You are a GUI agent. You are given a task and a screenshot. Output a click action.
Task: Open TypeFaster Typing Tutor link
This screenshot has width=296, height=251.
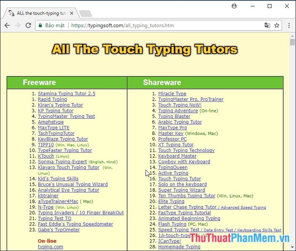tap(65, 150)
